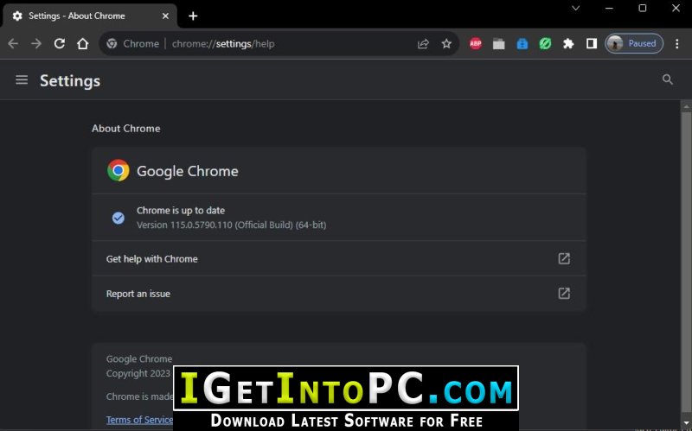Search settings with the magnifier icon
The height and width of the screenshot is (431, 692).
coord(667,79)
